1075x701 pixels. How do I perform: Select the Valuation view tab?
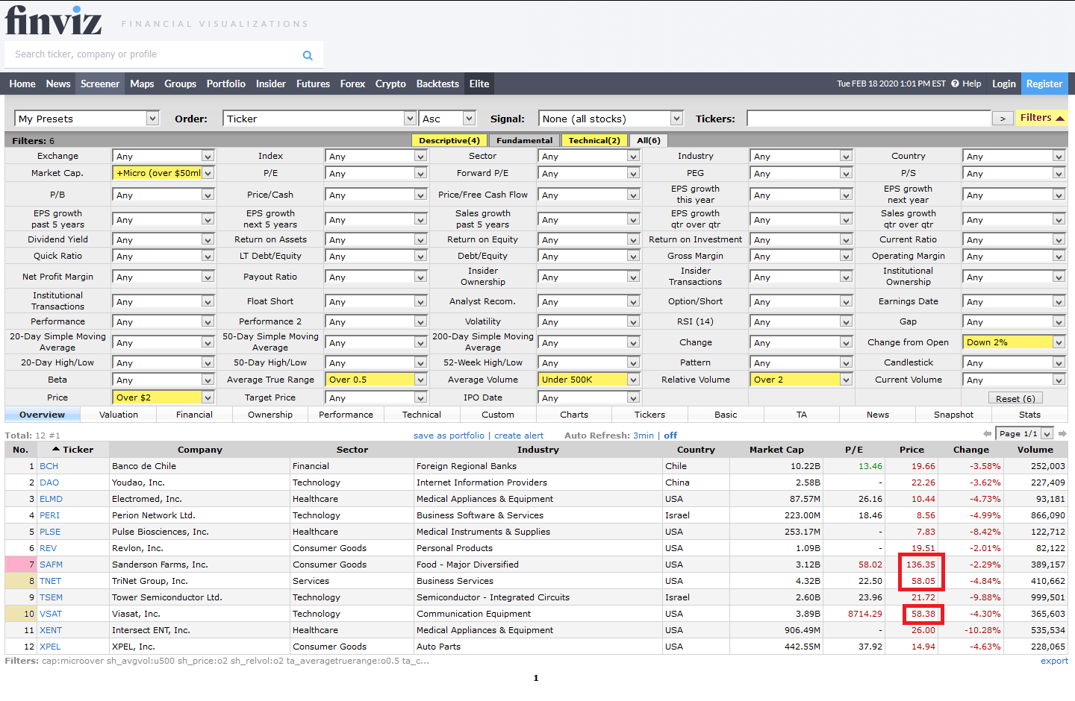tap(119, 415)
